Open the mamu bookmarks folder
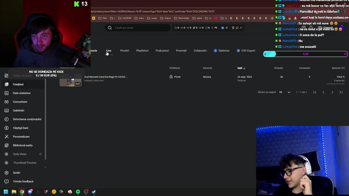Screen dimensions: 349x196 (x=165, y=18)
